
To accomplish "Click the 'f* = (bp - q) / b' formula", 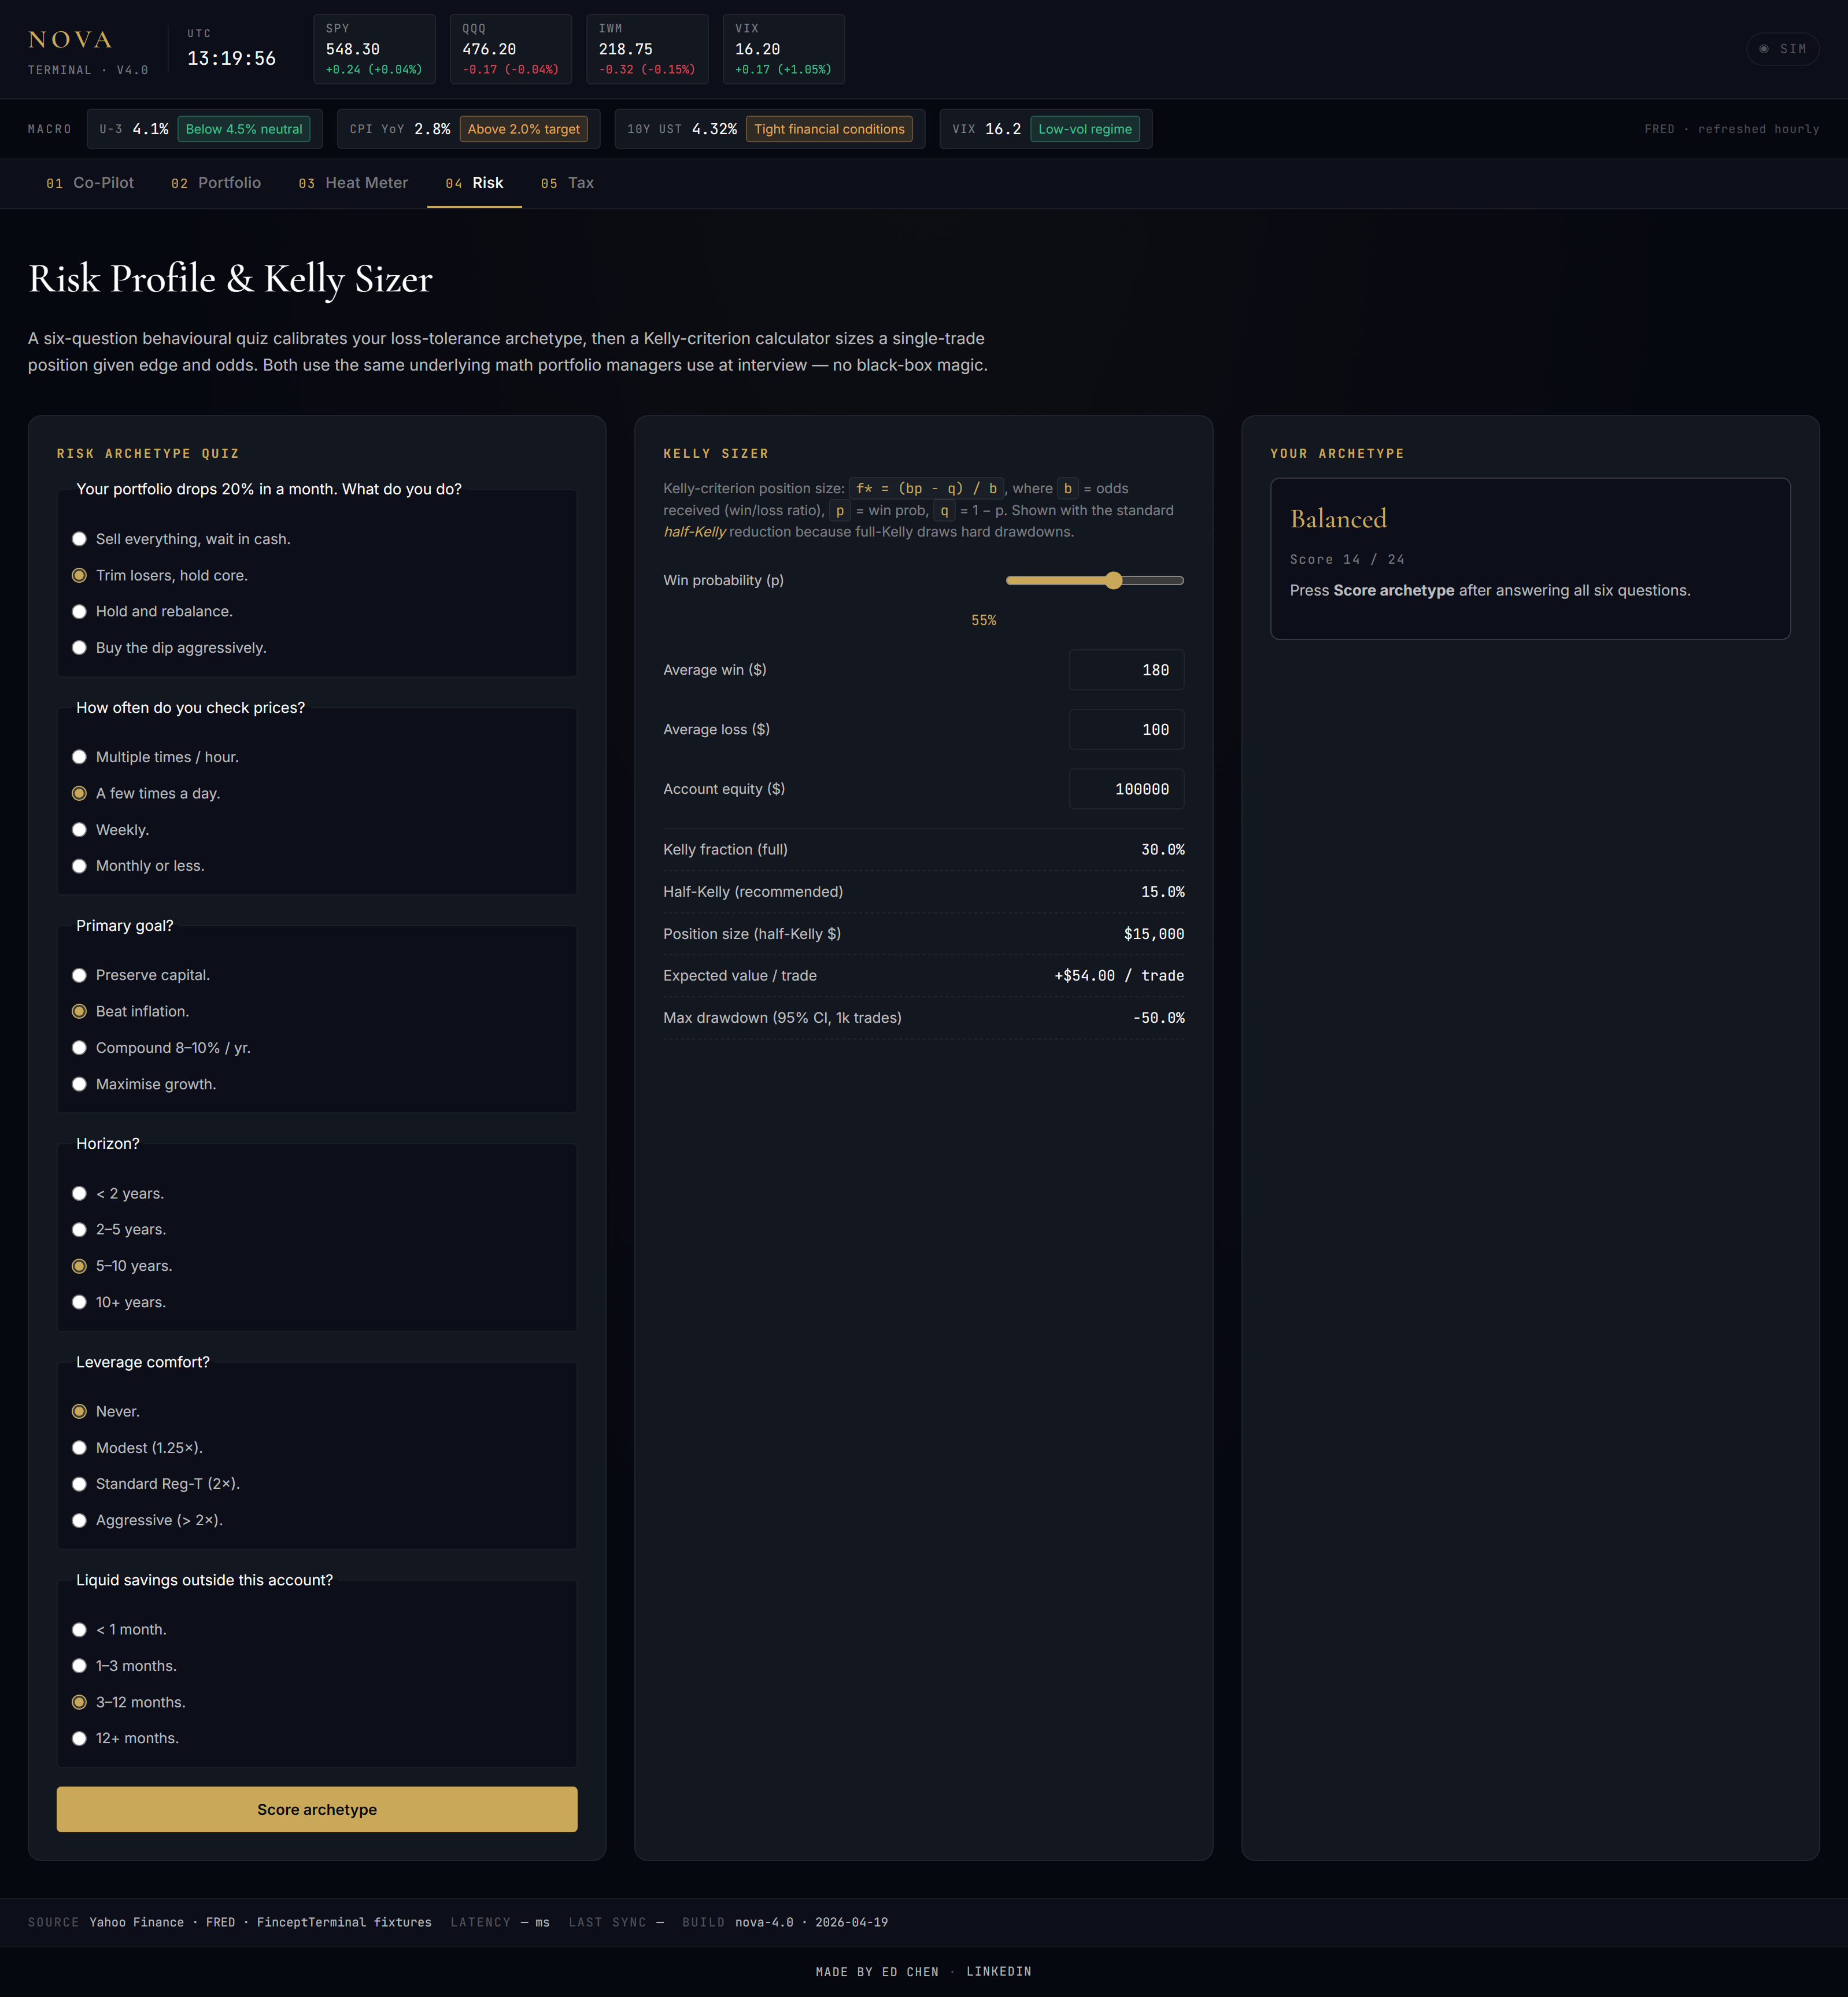I will [x=926, y=489].
